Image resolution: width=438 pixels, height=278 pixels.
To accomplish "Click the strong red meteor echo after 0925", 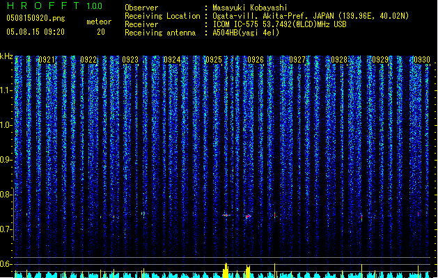I will 226,215.
